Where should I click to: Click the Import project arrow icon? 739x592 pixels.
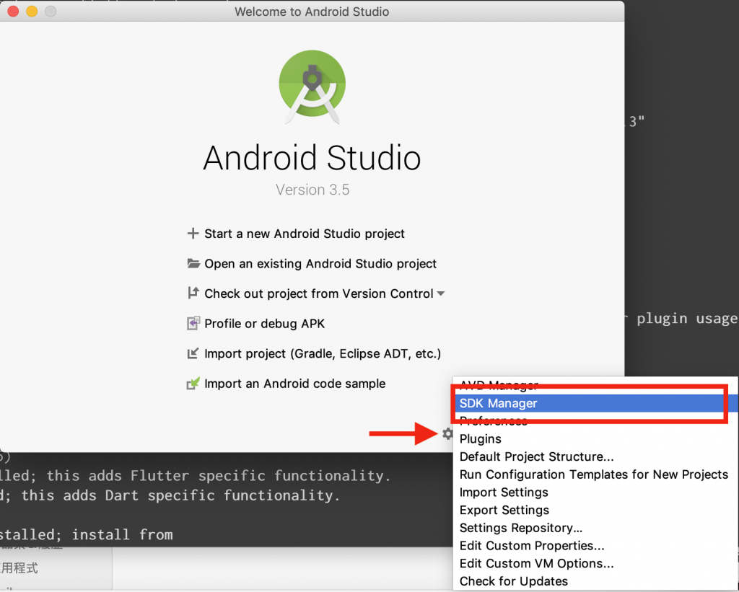pyautogui.click(x=193, y=353)
